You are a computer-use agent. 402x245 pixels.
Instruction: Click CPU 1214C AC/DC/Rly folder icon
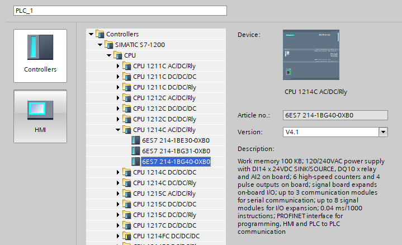coord(127,130)
